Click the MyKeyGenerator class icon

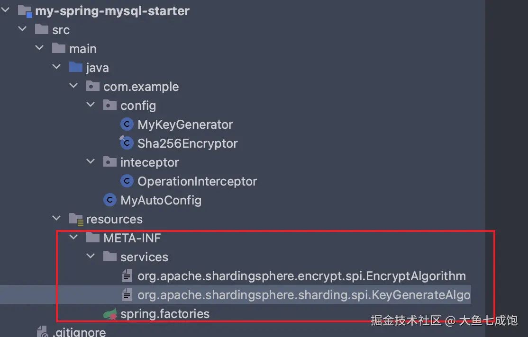click(127, 124)
